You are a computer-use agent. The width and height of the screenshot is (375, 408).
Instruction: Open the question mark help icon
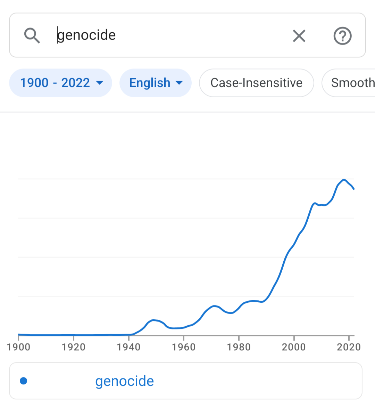pos(342,36)
